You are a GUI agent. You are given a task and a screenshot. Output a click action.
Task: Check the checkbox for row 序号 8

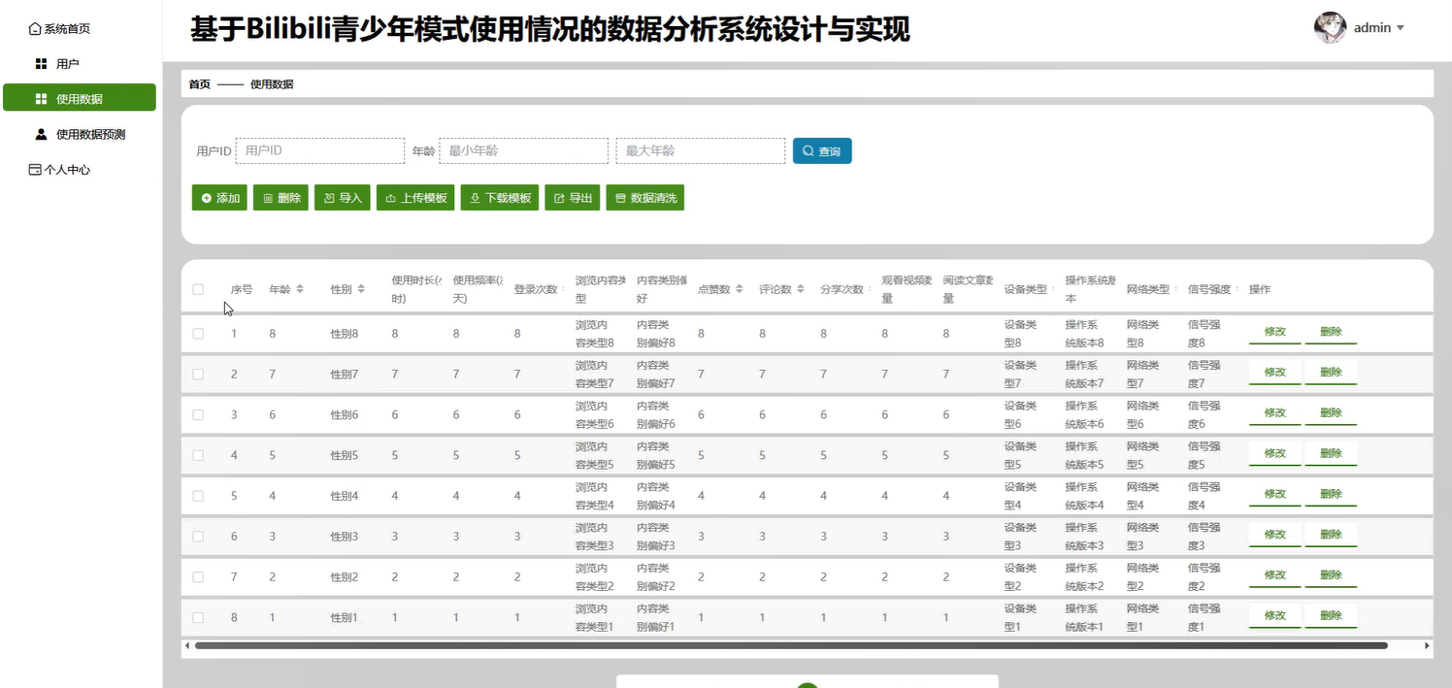198,617
